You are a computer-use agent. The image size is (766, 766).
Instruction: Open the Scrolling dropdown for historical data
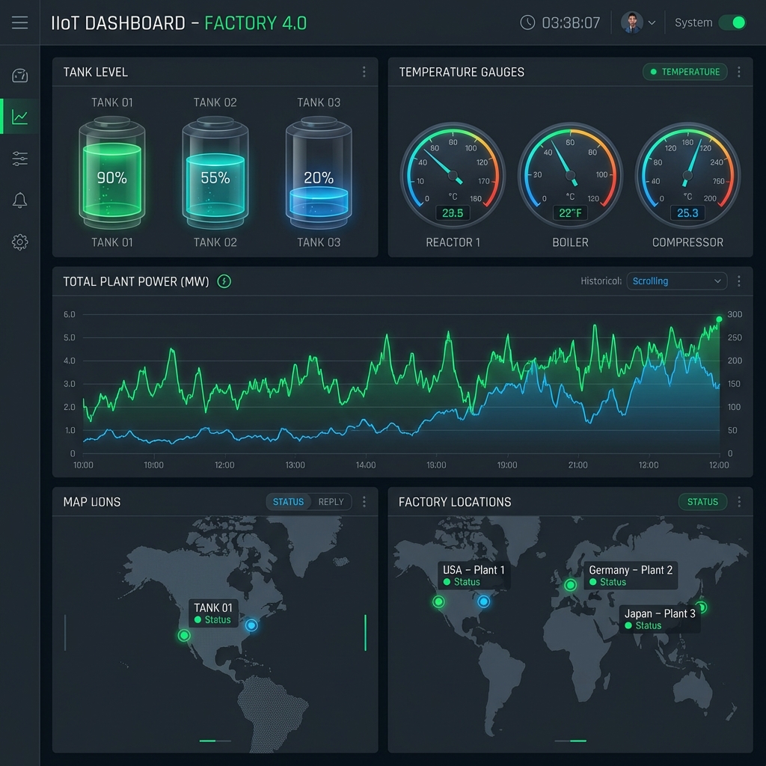(x=676, y=281)
